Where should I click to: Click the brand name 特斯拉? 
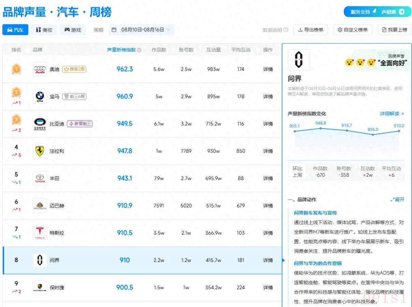[57, 233]
